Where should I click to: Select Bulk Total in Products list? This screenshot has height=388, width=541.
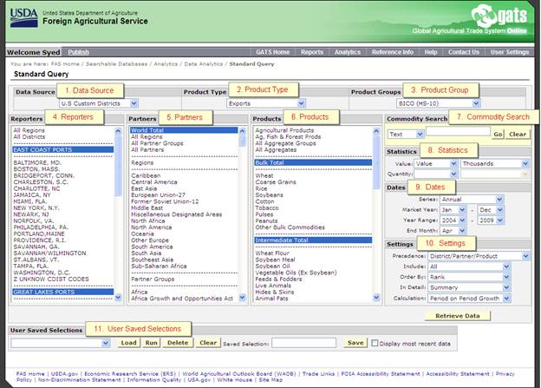tap(313, 162)
